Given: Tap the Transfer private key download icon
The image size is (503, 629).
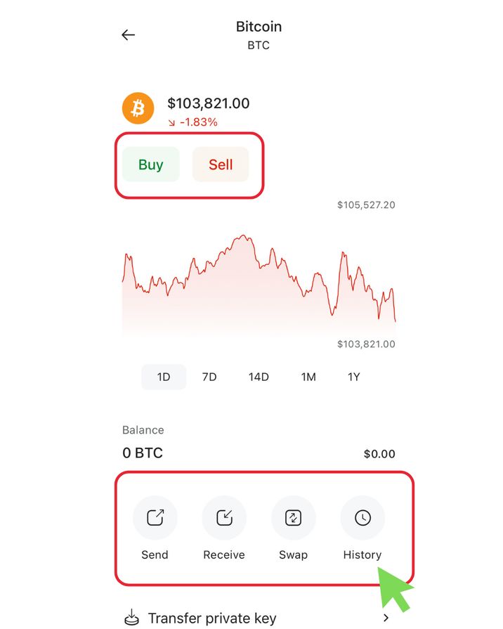Looking at the screenshot, I should 131,618.
